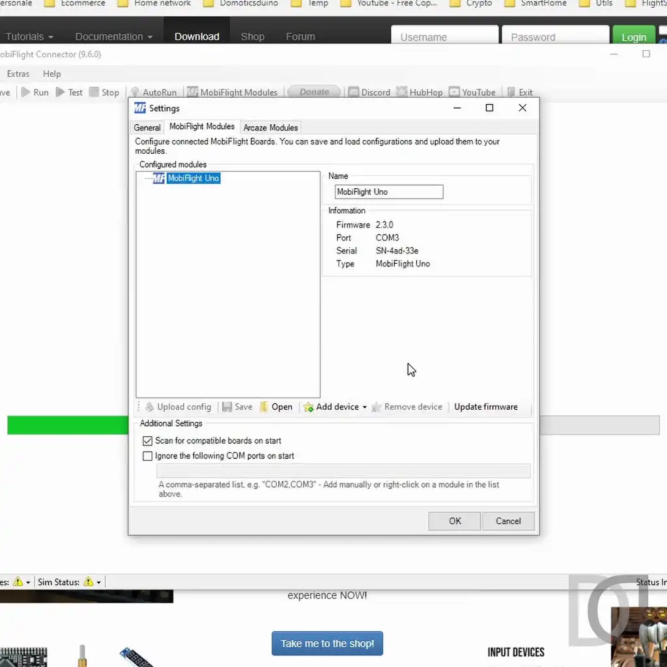Open the Utils bookmarks folder
The image size is (667, 667).
tap(595, 4)
